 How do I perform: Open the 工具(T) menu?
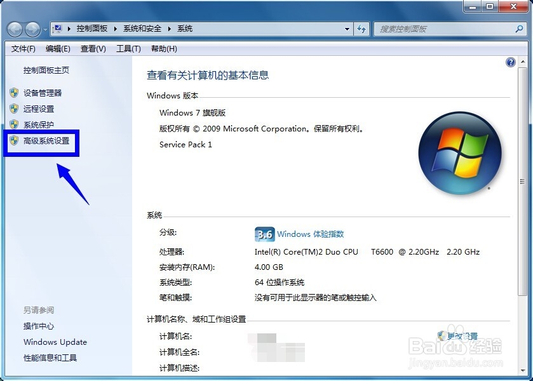tap(128, 49)
